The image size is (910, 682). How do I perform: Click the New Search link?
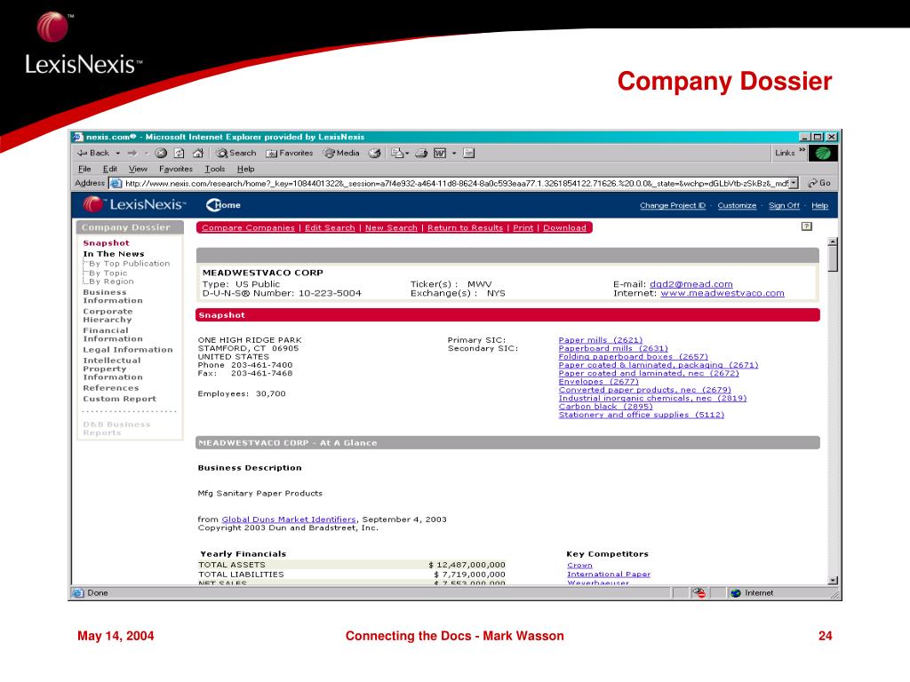coord(391,228)
